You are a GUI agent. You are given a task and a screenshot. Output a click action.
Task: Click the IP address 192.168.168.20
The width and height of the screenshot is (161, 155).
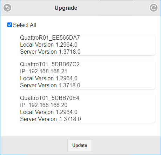click(x=48, y=105)
